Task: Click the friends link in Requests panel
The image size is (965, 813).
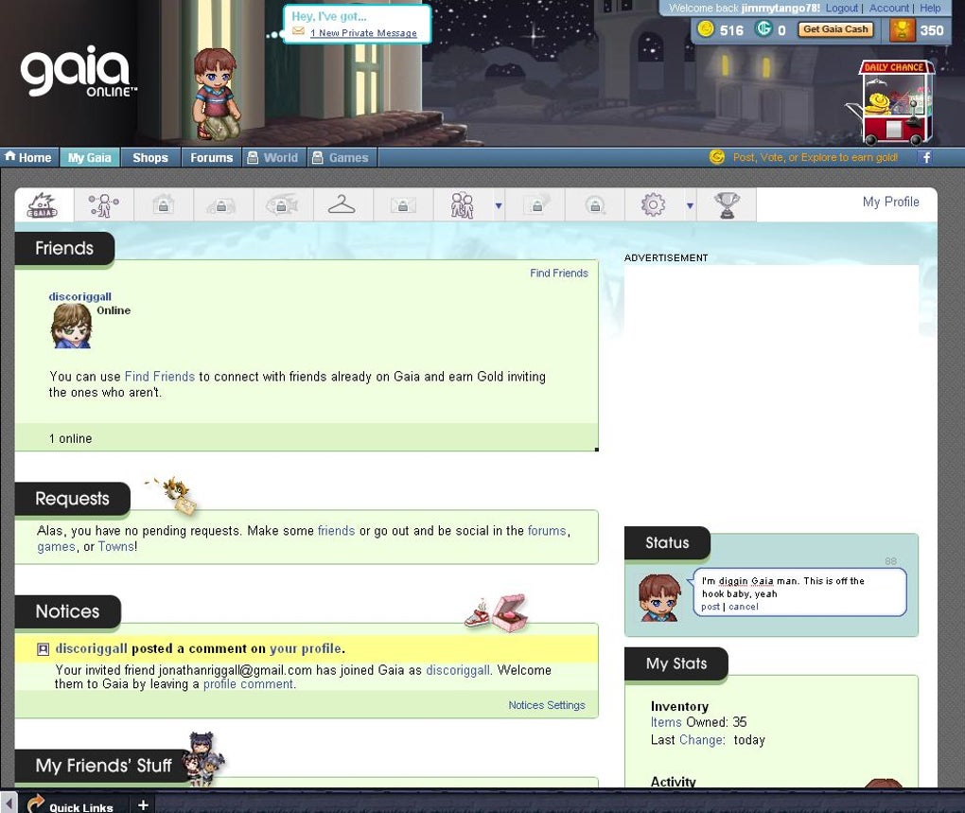Action: pos(336,531)
